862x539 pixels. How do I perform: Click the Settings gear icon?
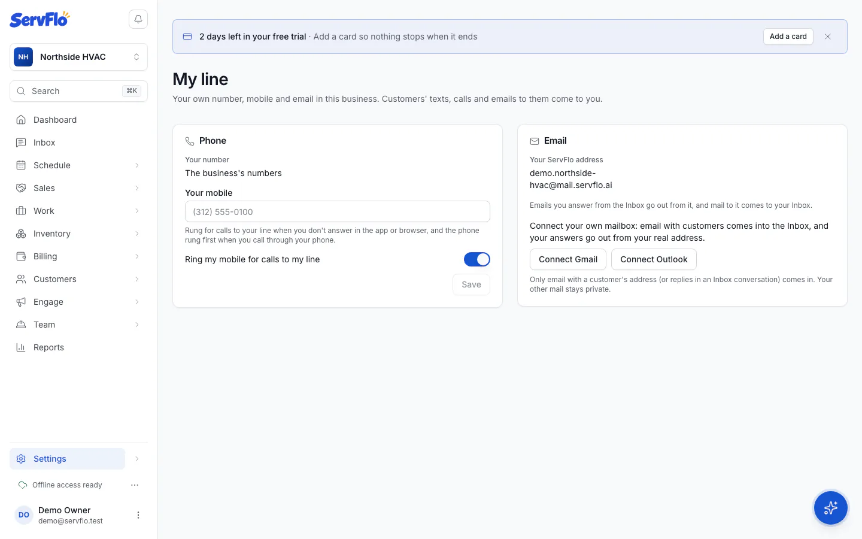pyautogui.click(x=21, y=459)
